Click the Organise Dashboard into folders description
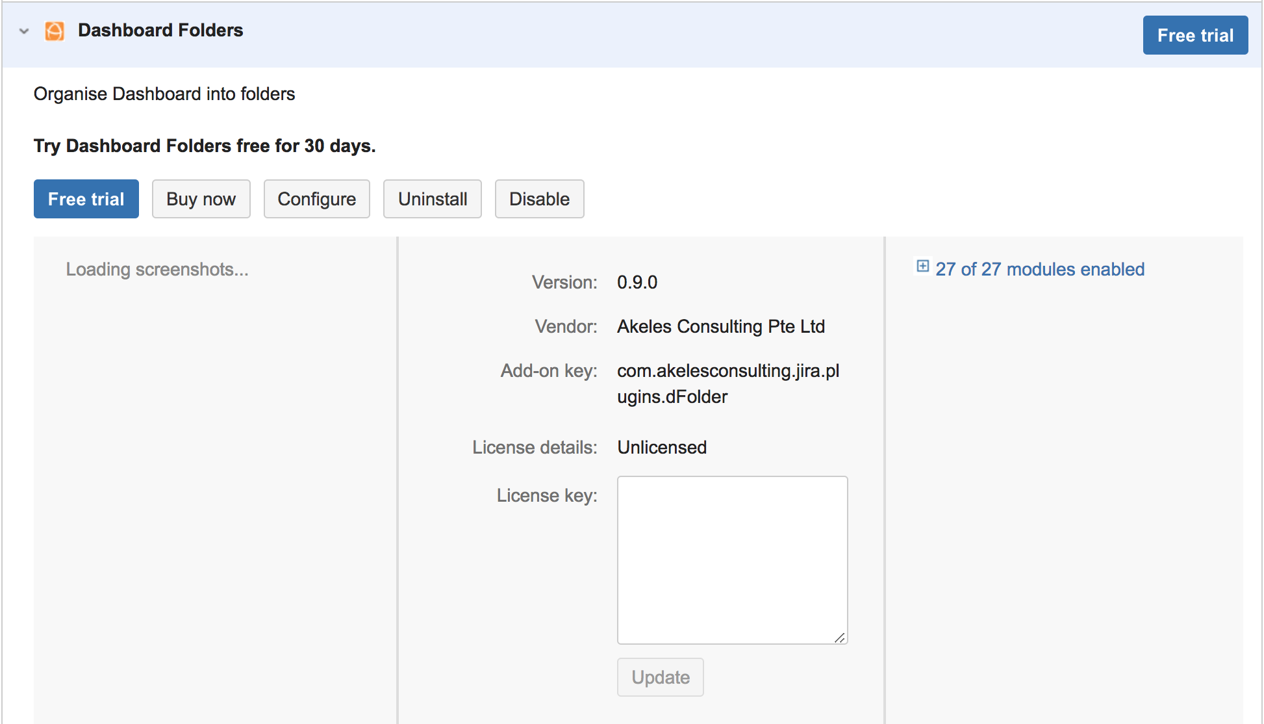 (164, 94)
